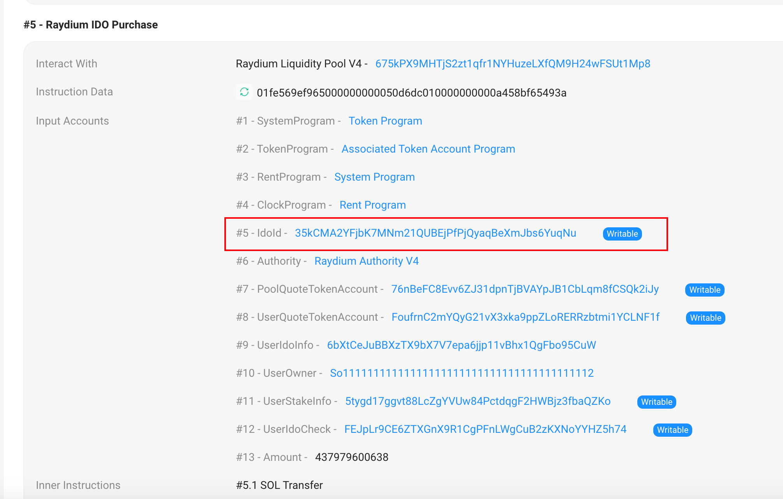
Task: Click Writable badge for PoolQuoteTokenAccount
Action: click(x=704, y=290)
